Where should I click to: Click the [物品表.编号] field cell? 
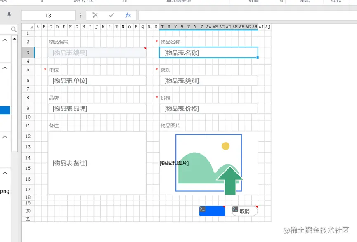click(97, 53)
